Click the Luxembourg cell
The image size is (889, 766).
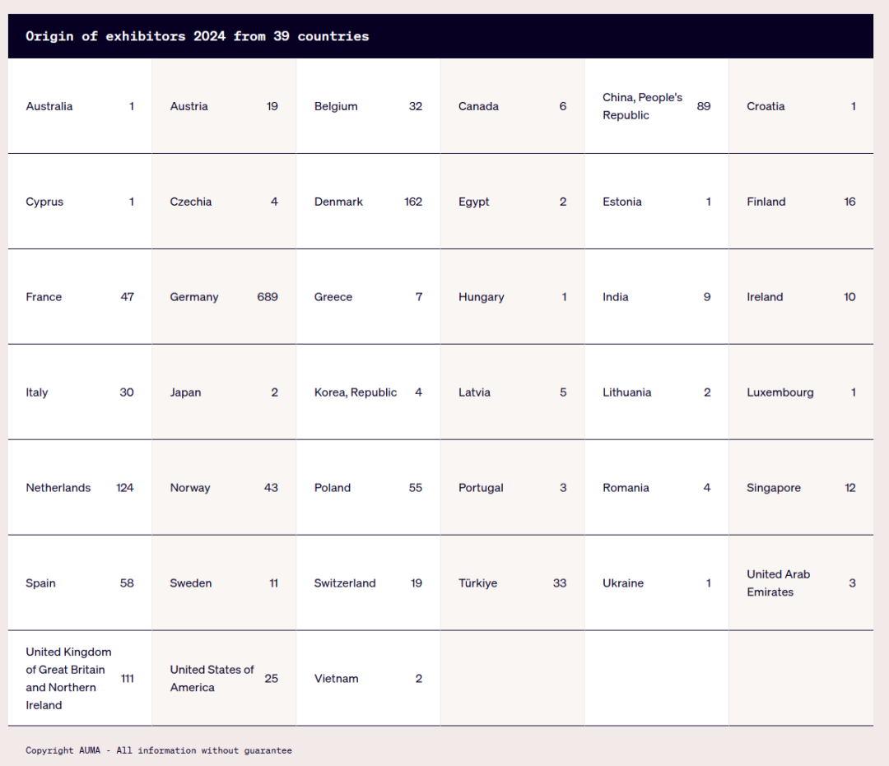pyautogui.click(x=800, y=392)
